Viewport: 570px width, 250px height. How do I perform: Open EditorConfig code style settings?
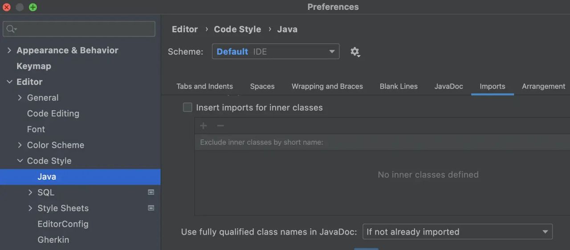coord(63,224)
